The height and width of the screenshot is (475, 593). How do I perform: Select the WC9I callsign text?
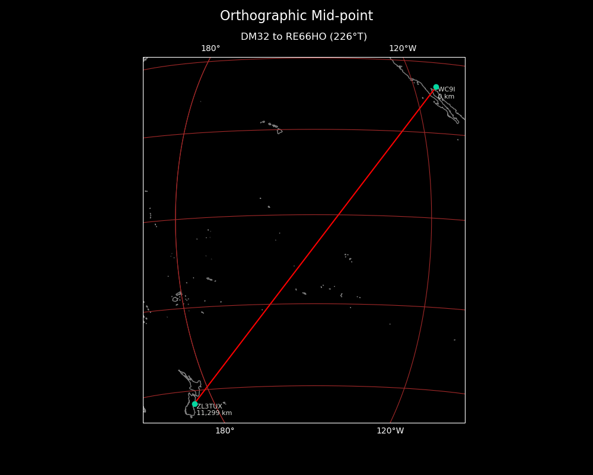[447, 90]
